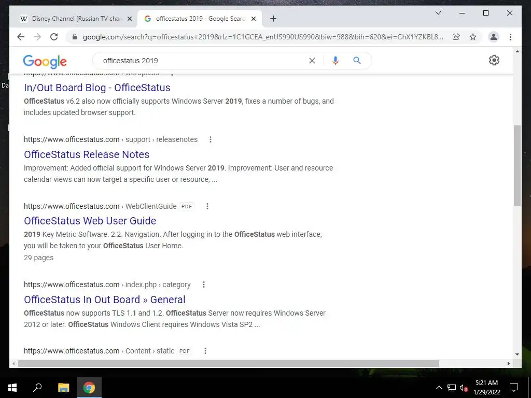The image size is (531, 398).
Task: Open OfficeStatus In Out Board » General
Action: coord(104,300)
